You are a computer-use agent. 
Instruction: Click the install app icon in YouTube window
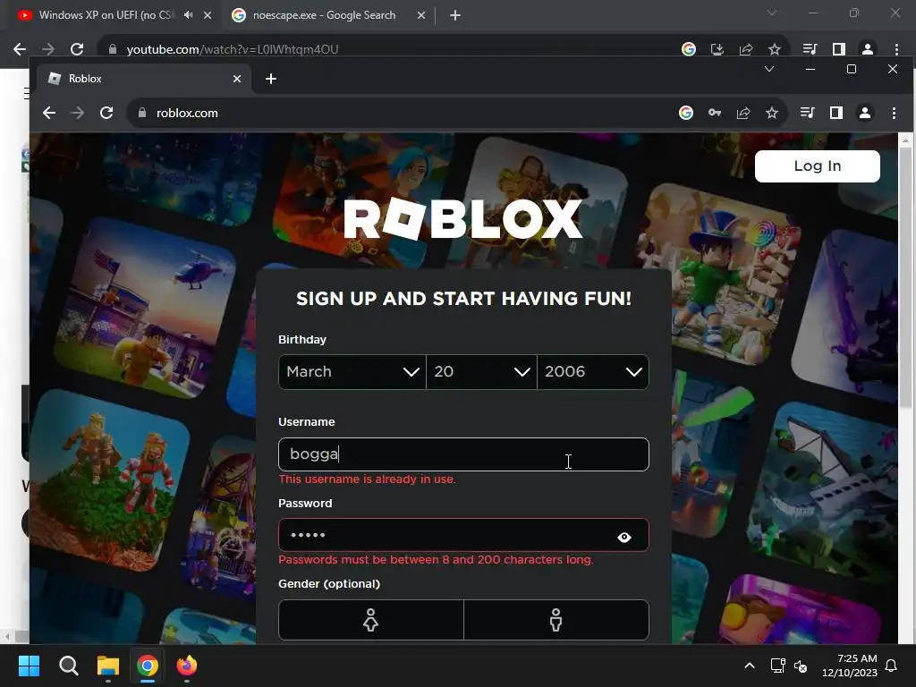pyautogui.click(x=717, y=49)
